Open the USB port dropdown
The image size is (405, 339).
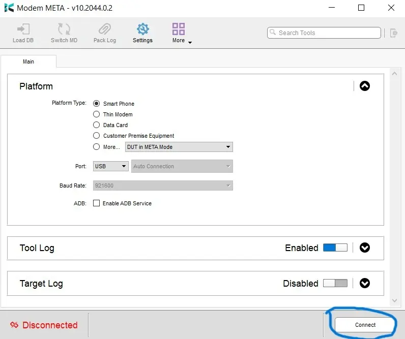[x=110, y=166]
